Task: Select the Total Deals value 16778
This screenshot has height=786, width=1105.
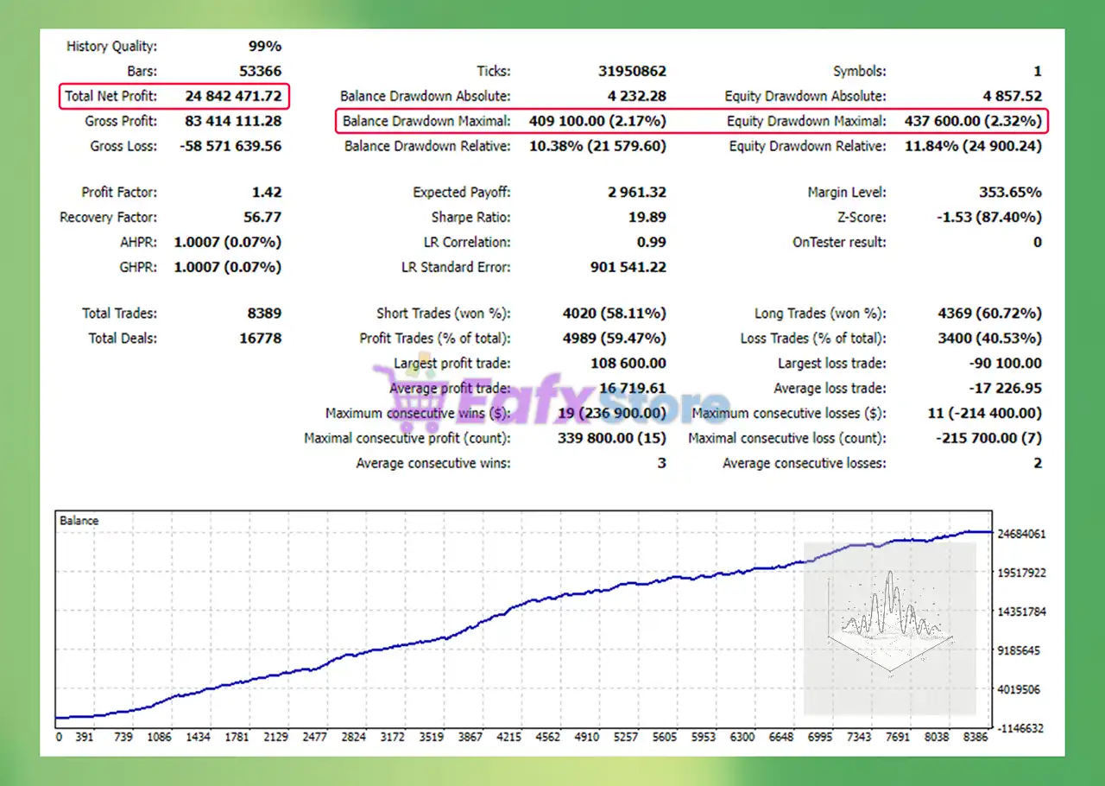Action: tap(261, 339)
